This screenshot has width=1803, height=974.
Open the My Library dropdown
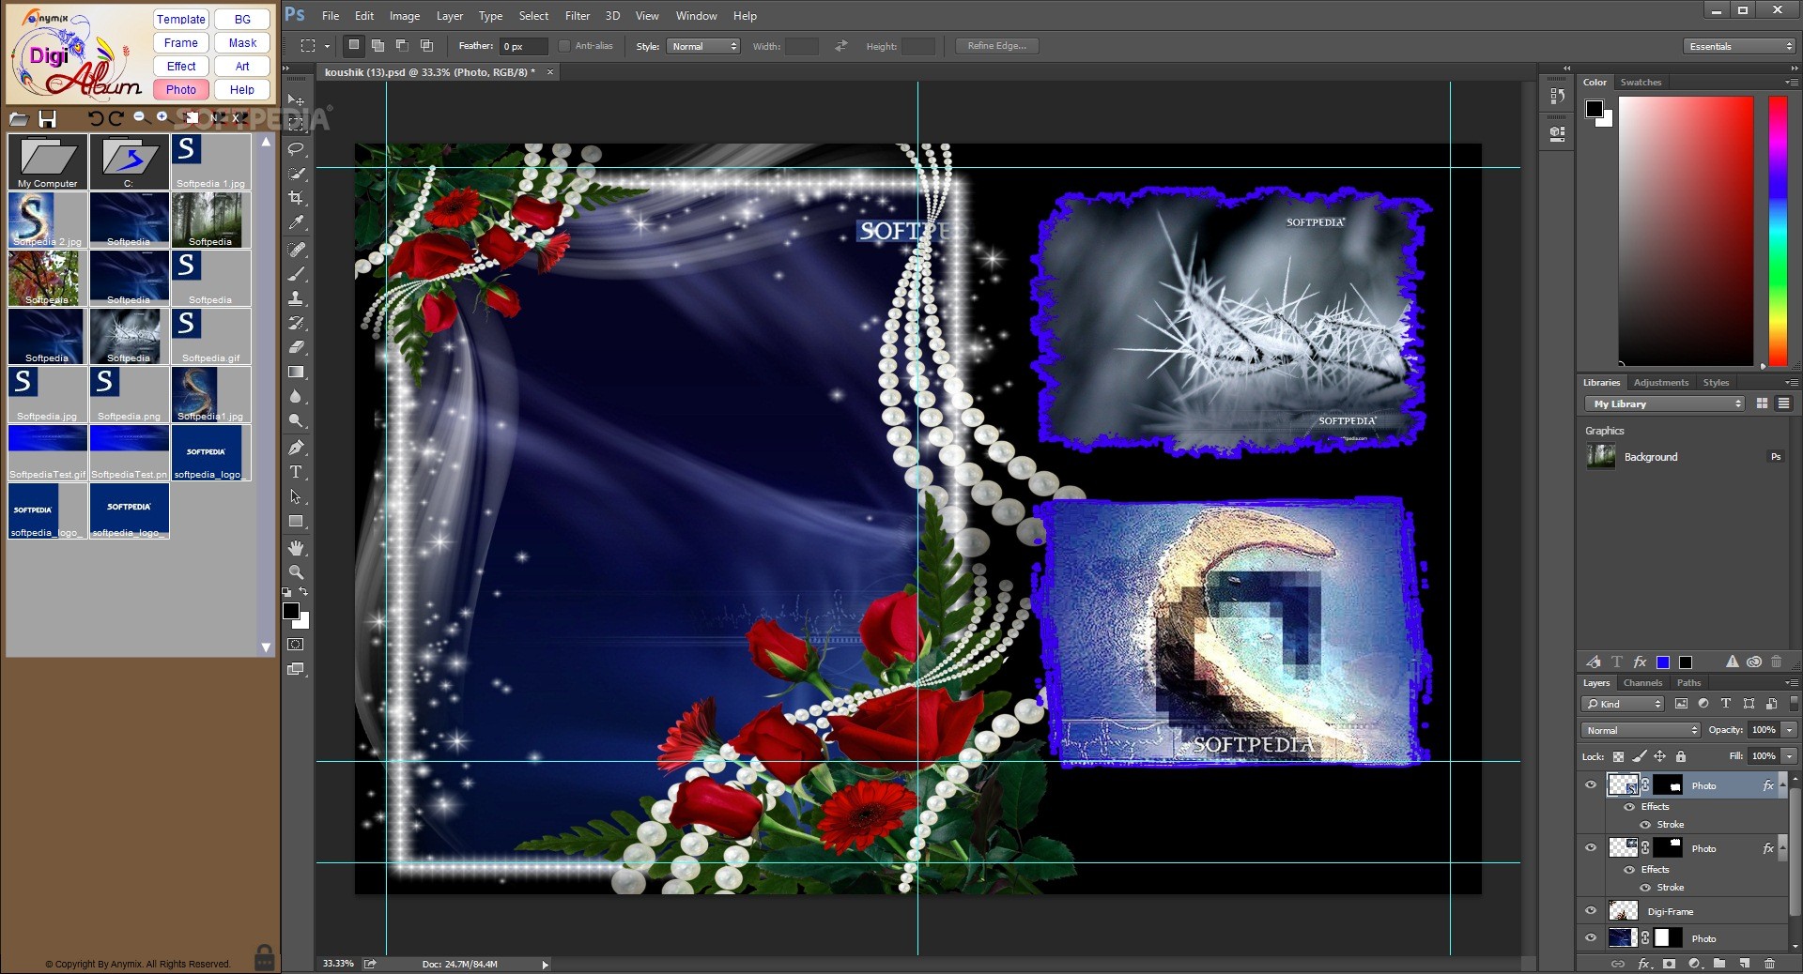[x=1665, y=403]
